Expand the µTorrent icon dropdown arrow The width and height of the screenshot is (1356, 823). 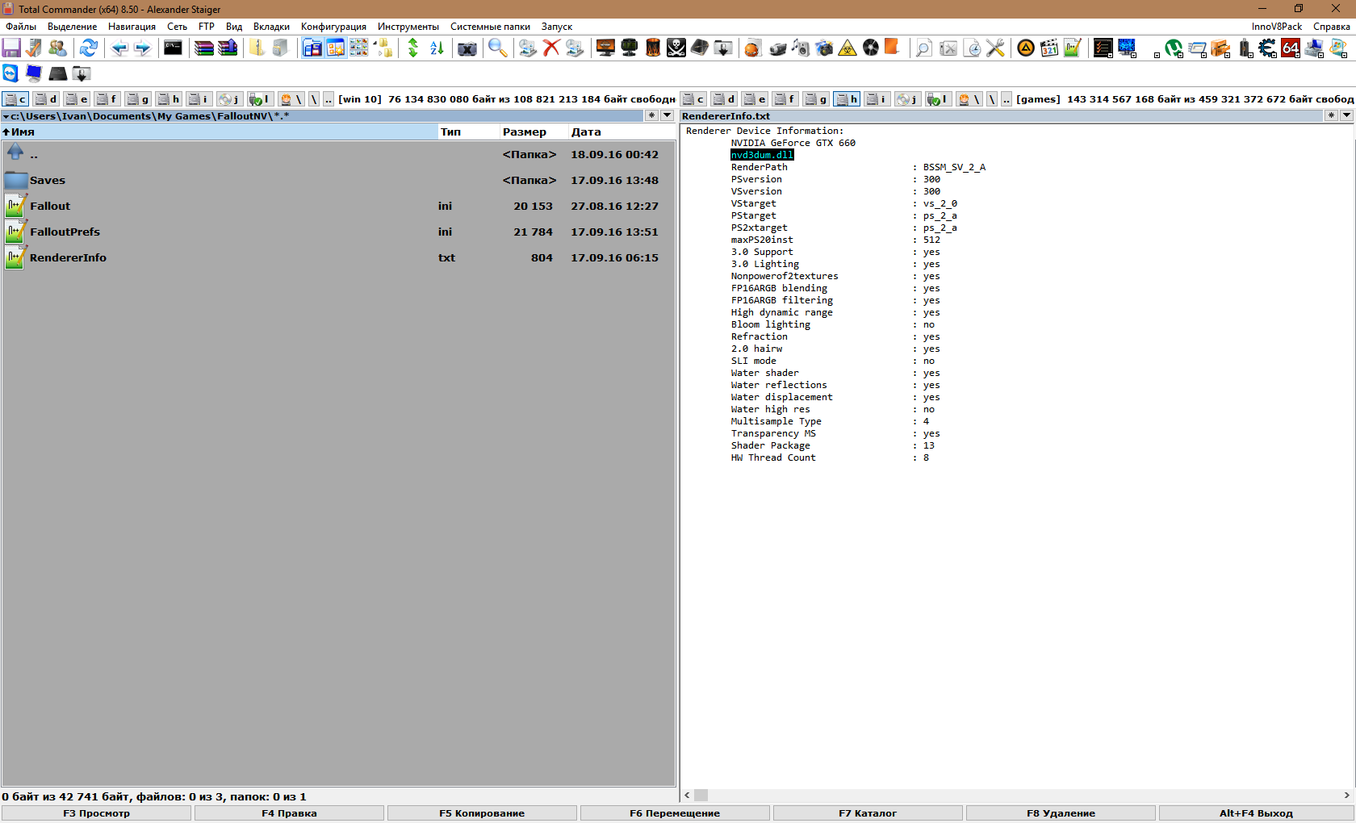coord(1180,55)
